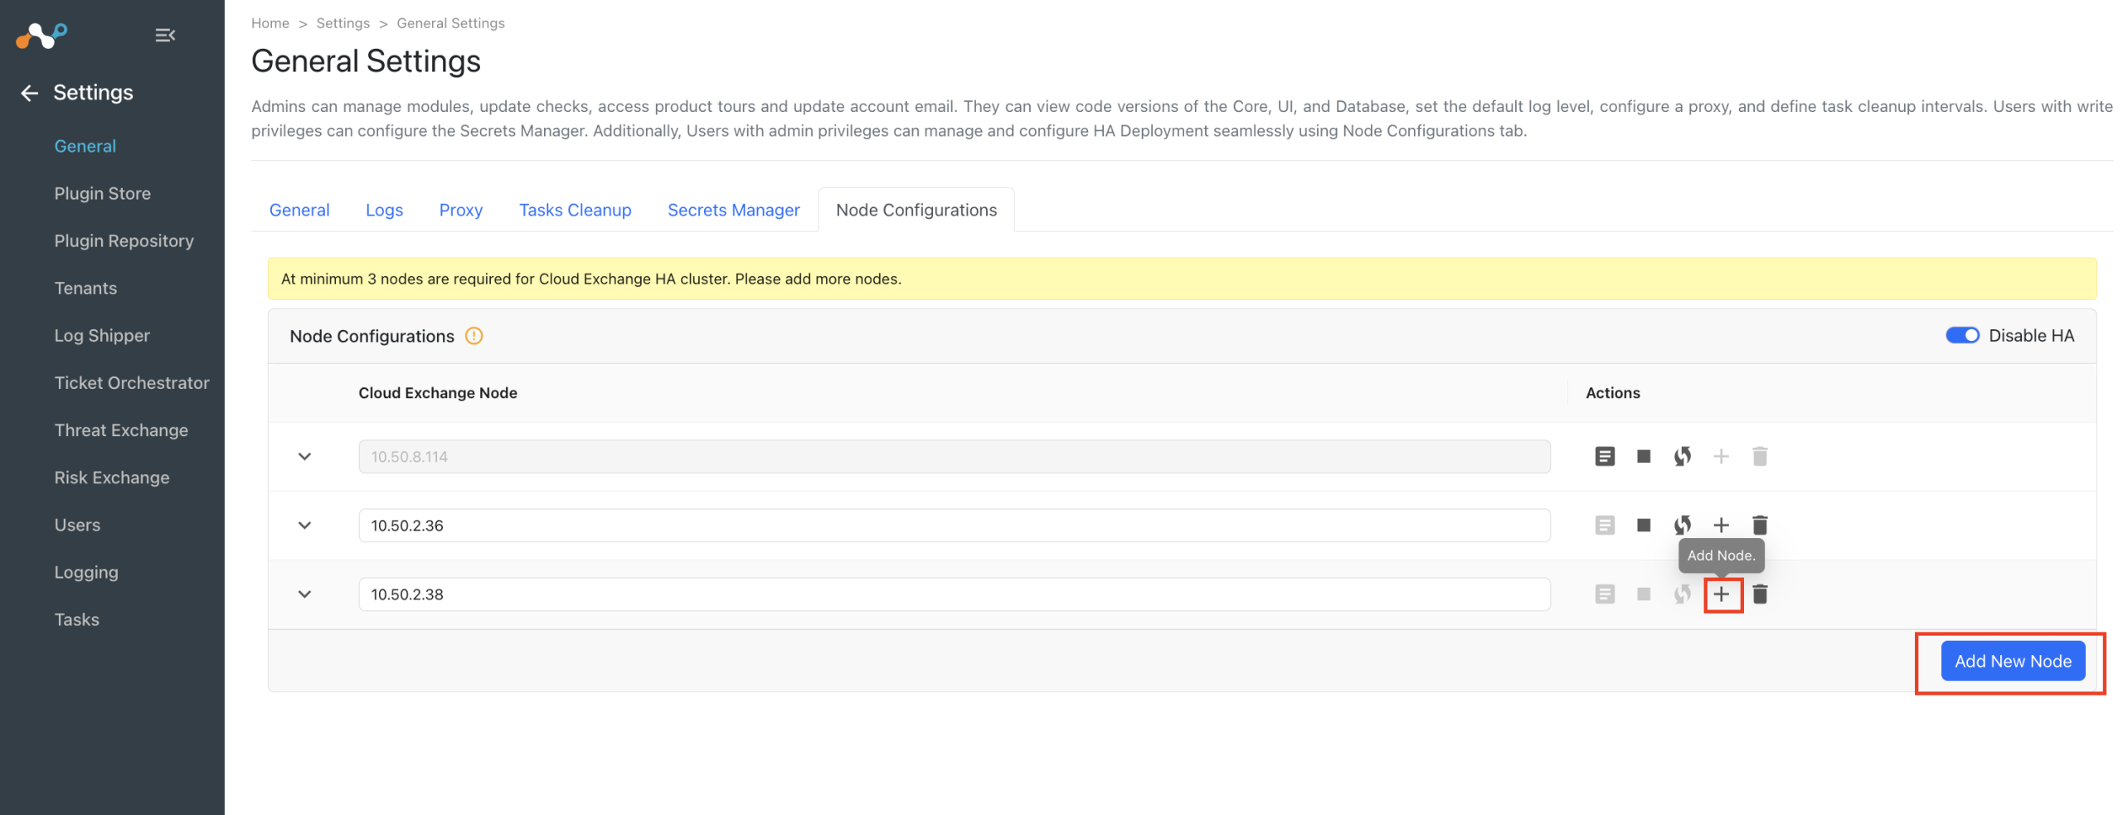
Task: Delete node 10.50.2.36 with trash icon
Action: (x=1759, y=525)
